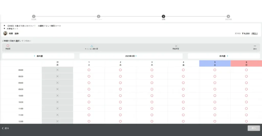Click the stylist's avatar photo
The height and width of the screenshot is (136, 262).
tap(5, 33)
